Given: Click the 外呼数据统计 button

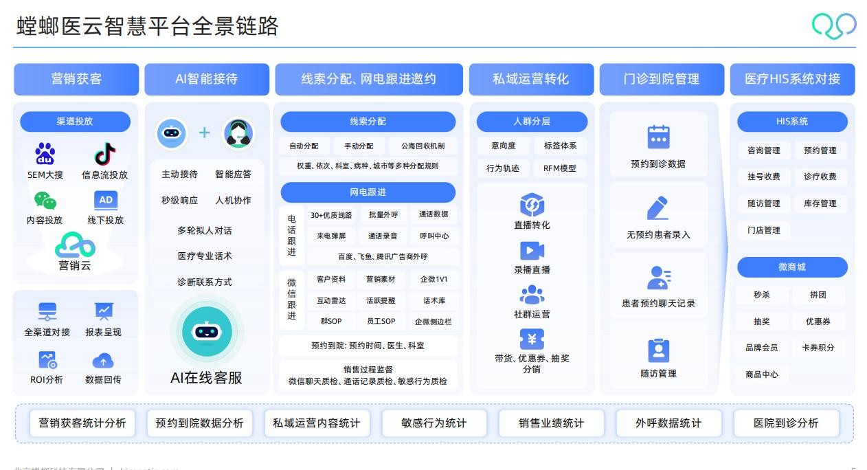Looking at the screenshot, I should pos(668,423).
